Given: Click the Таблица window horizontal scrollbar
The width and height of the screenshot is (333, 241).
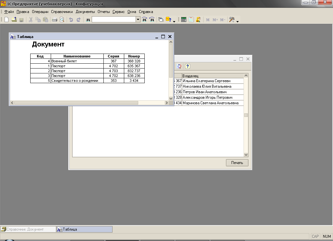Looking at the screenshot, I should [x=76, y=103].
